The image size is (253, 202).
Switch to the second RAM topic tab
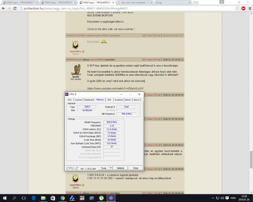(59, 3)
